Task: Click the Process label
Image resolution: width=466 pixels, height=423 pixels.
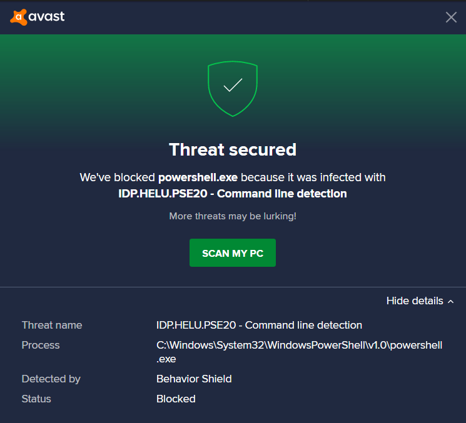Action: tap(41, 345)
